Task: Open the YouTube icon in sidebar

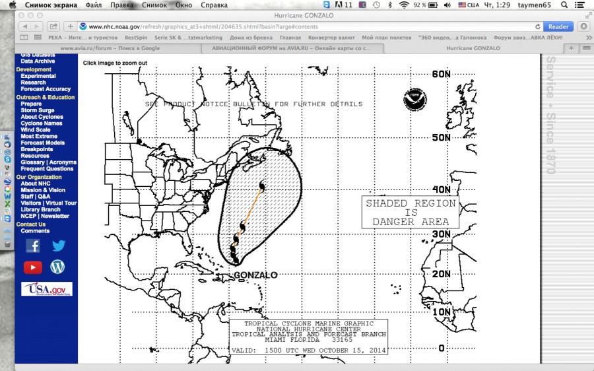Action: click(33, 267)
